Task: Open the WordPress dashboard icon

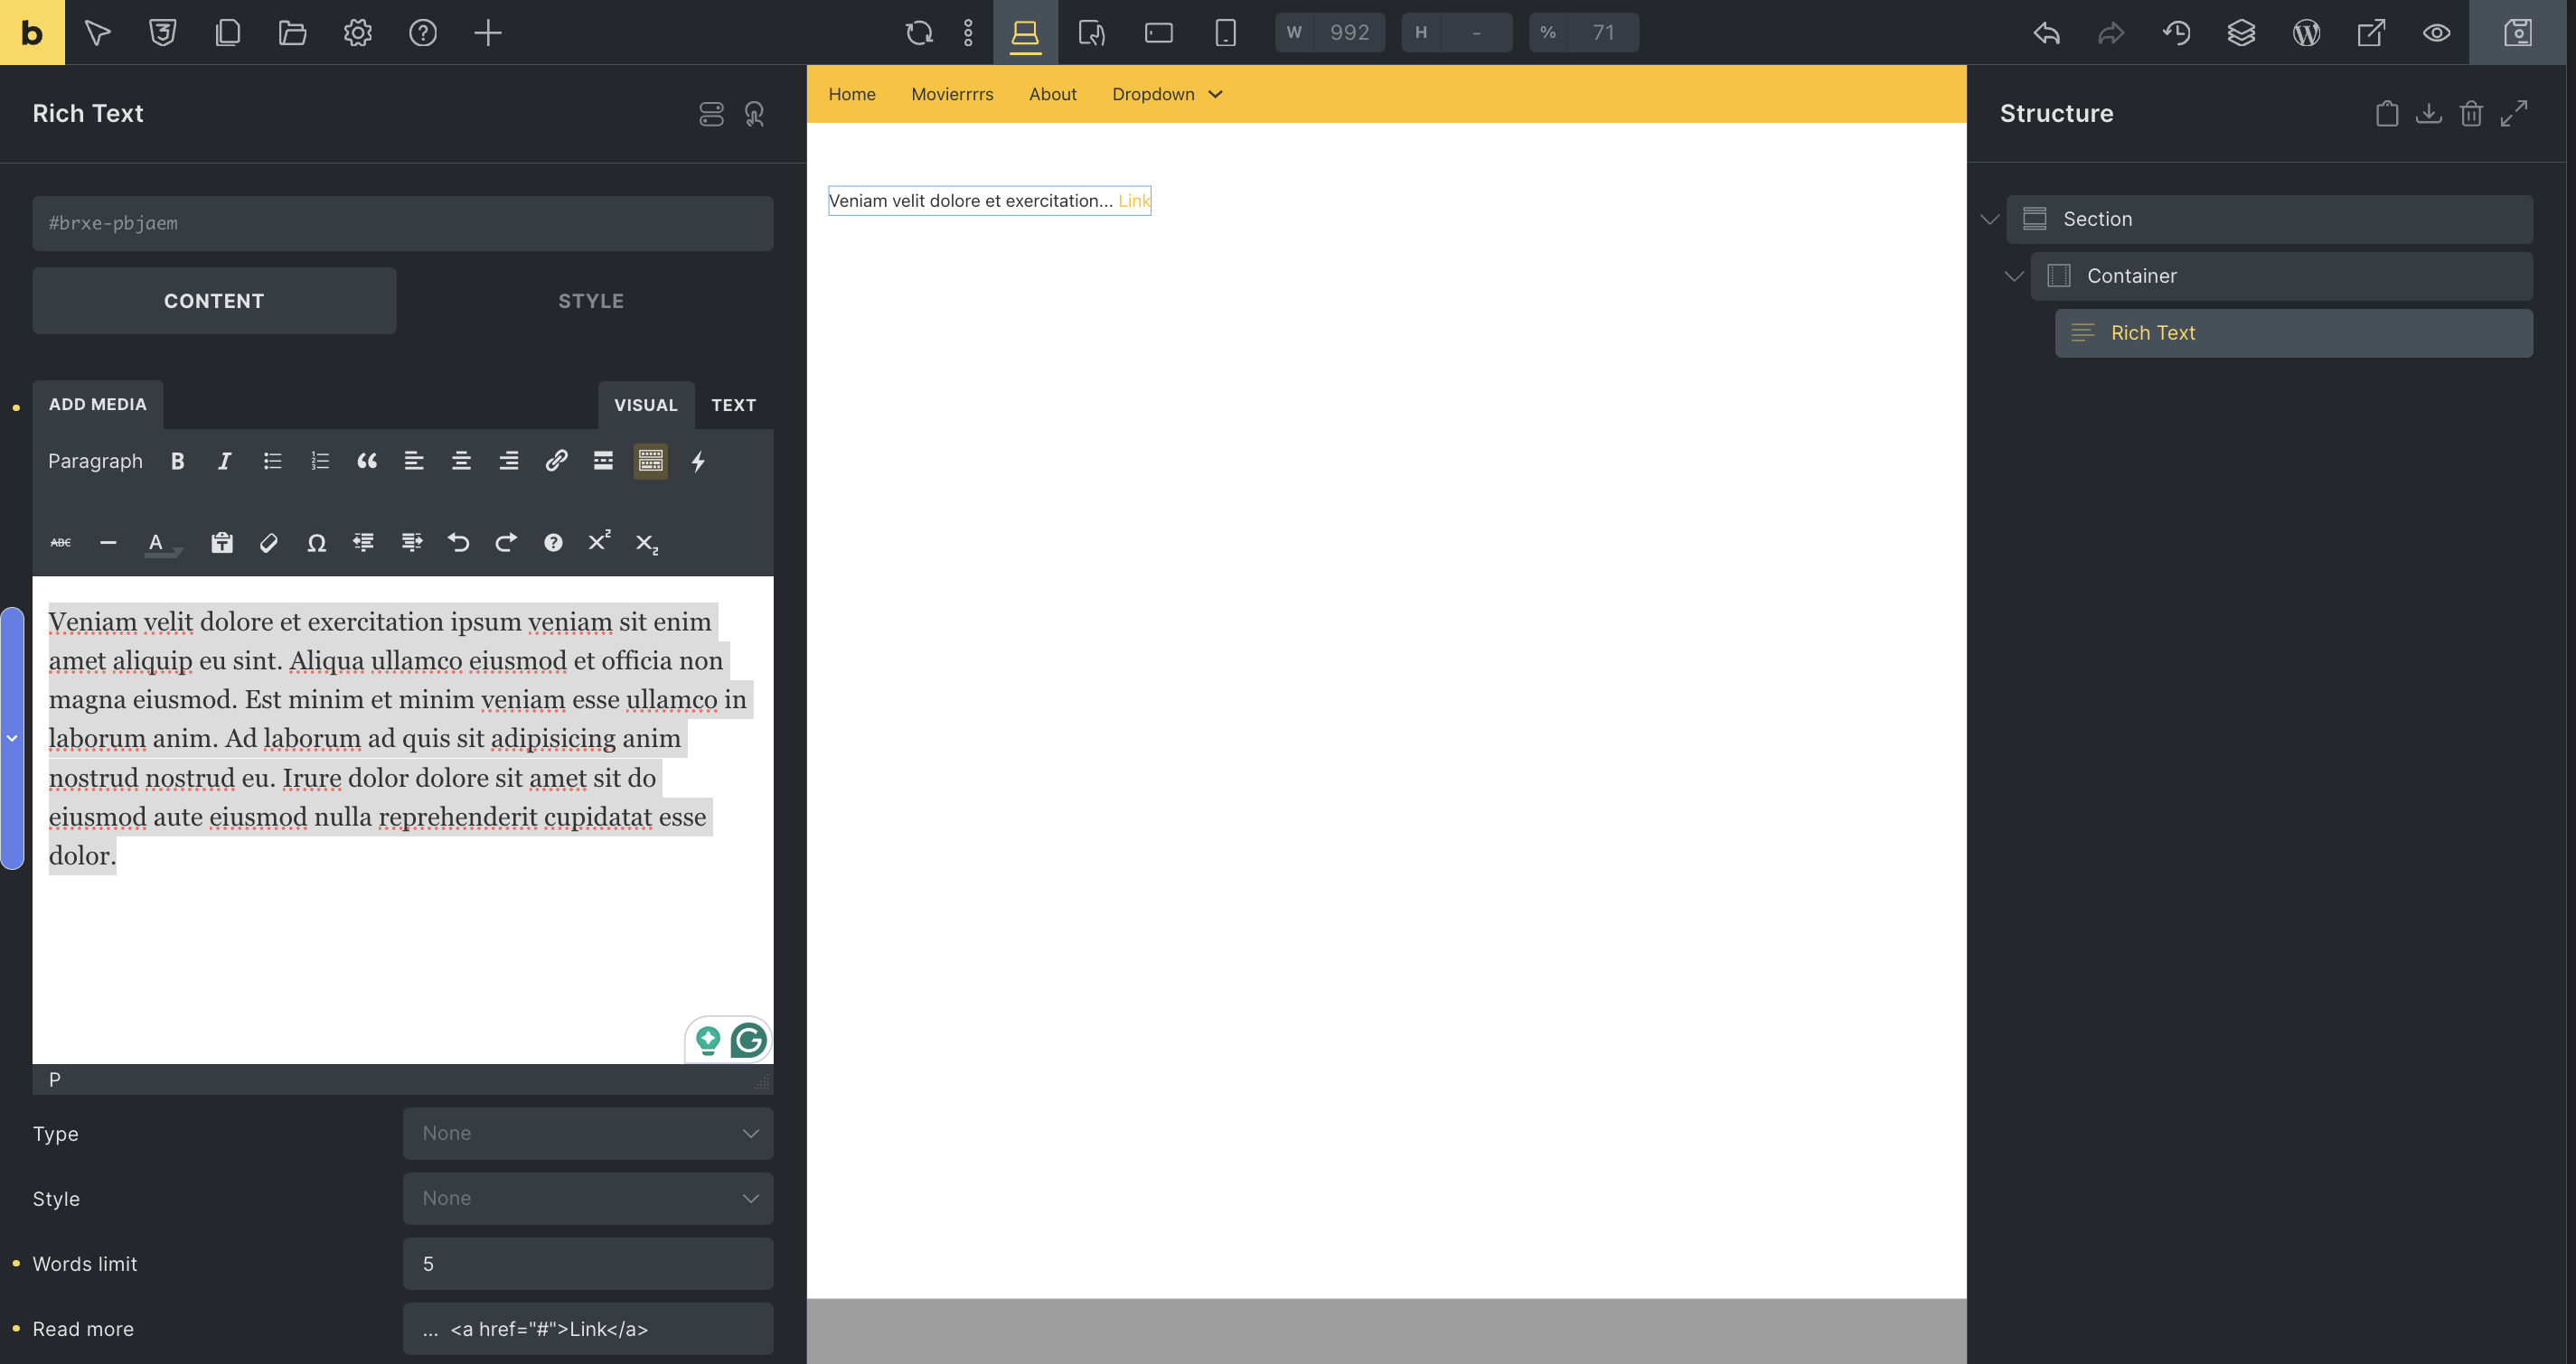Action: click(x=2306, y=33)
